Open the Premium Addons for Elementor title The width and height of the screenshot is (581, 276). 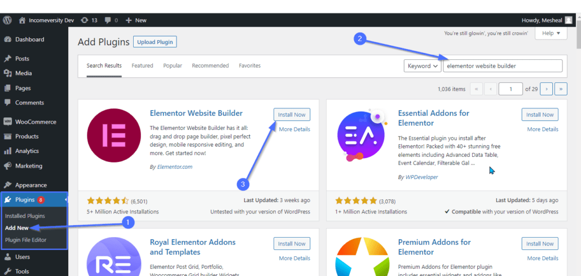tap(434, 247)
